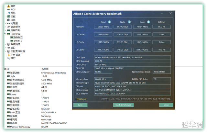Expand the 处理器 processor node
Image resolution: width=207 pixels, height=133 pixels.
[x=5, y=23]
